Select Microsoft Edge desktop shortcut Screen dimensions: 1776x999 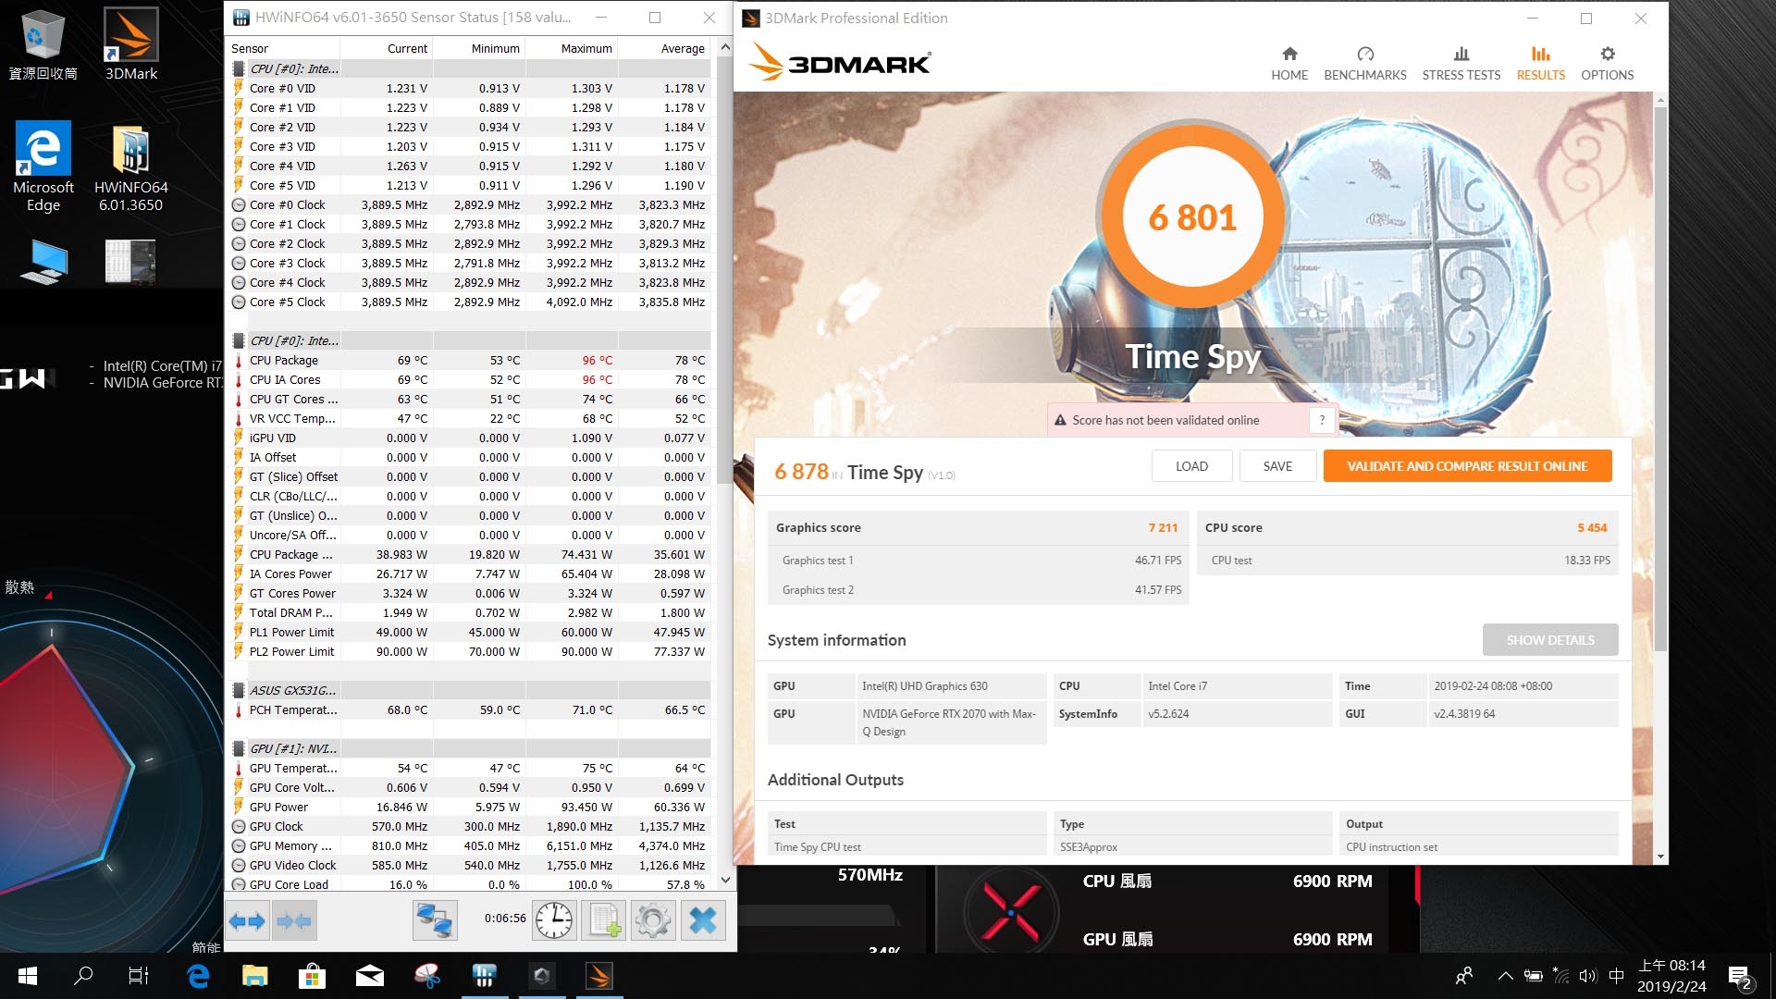43,167
